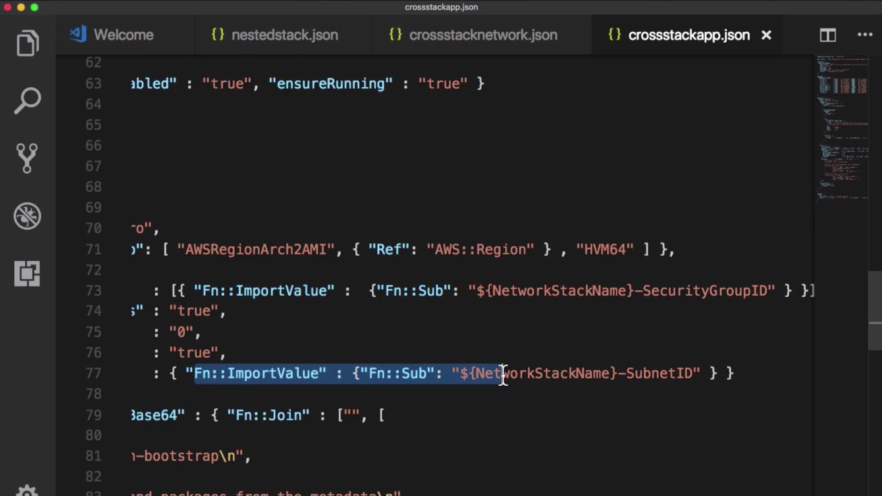Open the Source Control view
Image resolution: width=882 pixels, height=496 pixels.
coord(28,158)
